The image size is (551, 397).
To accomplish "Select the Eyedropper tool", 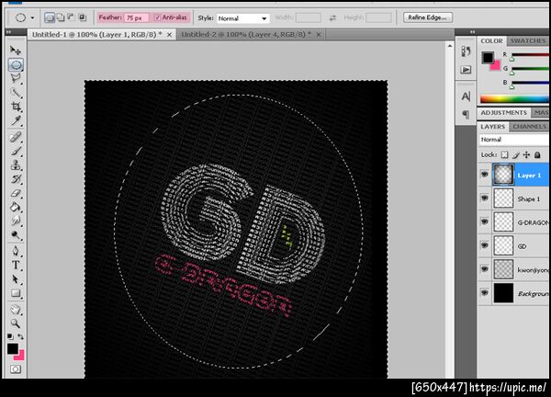I will tap(16, 120).
